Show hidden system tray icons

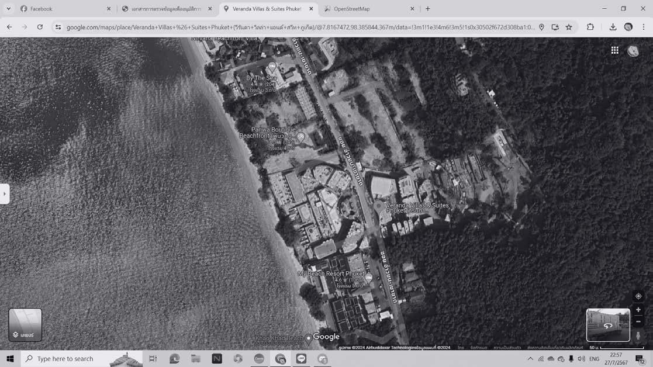(x=530, y=359)
